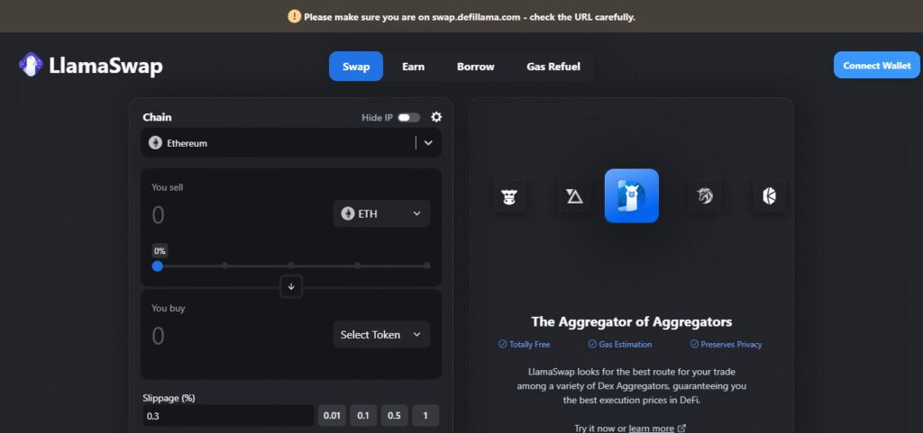Open settings via the gear icon
The image size is (923, 433).
pos(436,117)
